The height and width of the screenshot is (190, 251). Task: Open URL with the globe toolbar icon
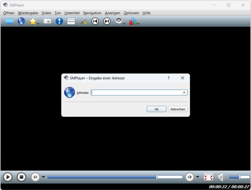pyautogui.click(x=21, y=21)
